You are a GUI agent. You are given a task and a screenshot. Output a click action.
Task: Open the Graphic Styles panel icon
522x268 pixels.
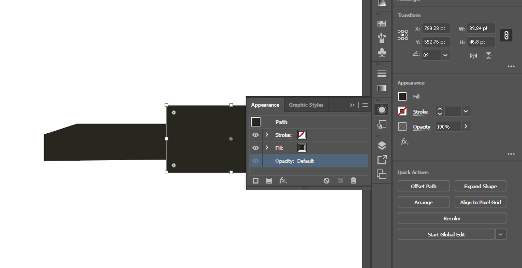pyautogui.click(x=382, y=124)
